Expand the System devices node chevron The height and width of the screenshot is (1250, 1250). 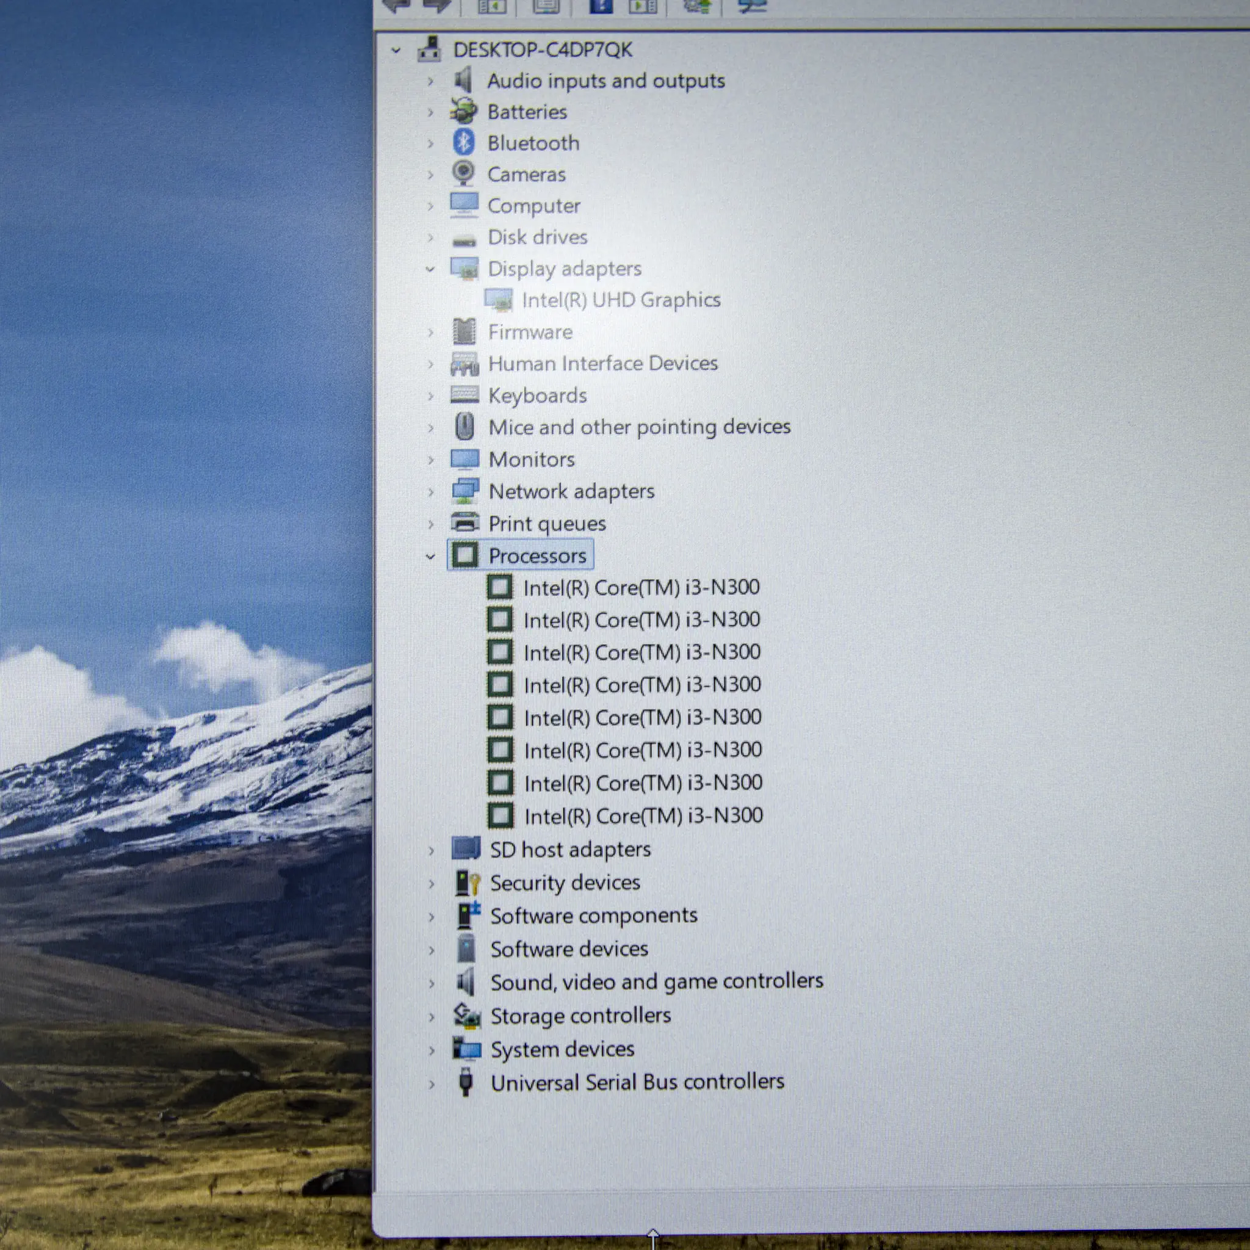[432, 1050]
